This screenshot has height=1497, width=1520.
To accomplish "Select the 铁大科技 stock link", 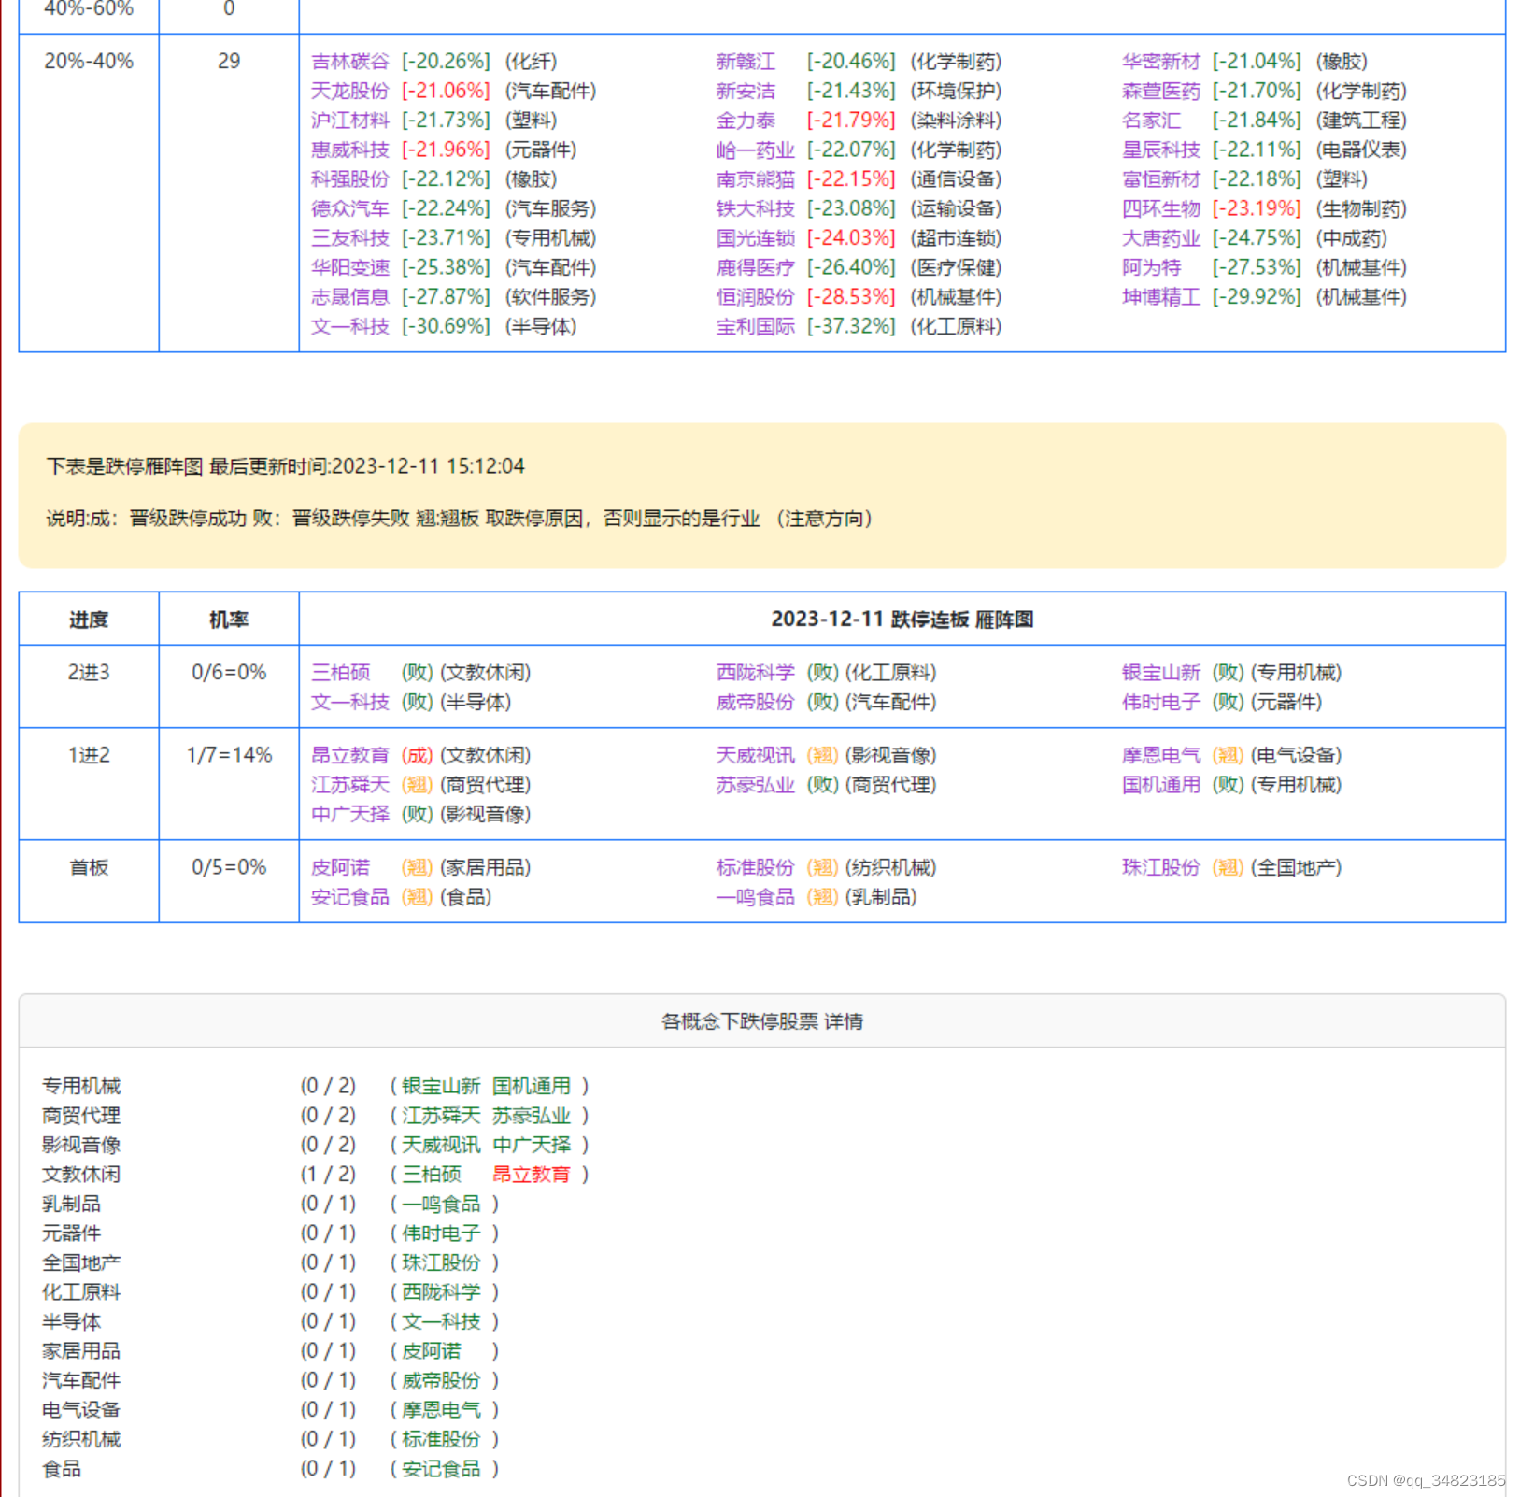I will tap(755, 208).
